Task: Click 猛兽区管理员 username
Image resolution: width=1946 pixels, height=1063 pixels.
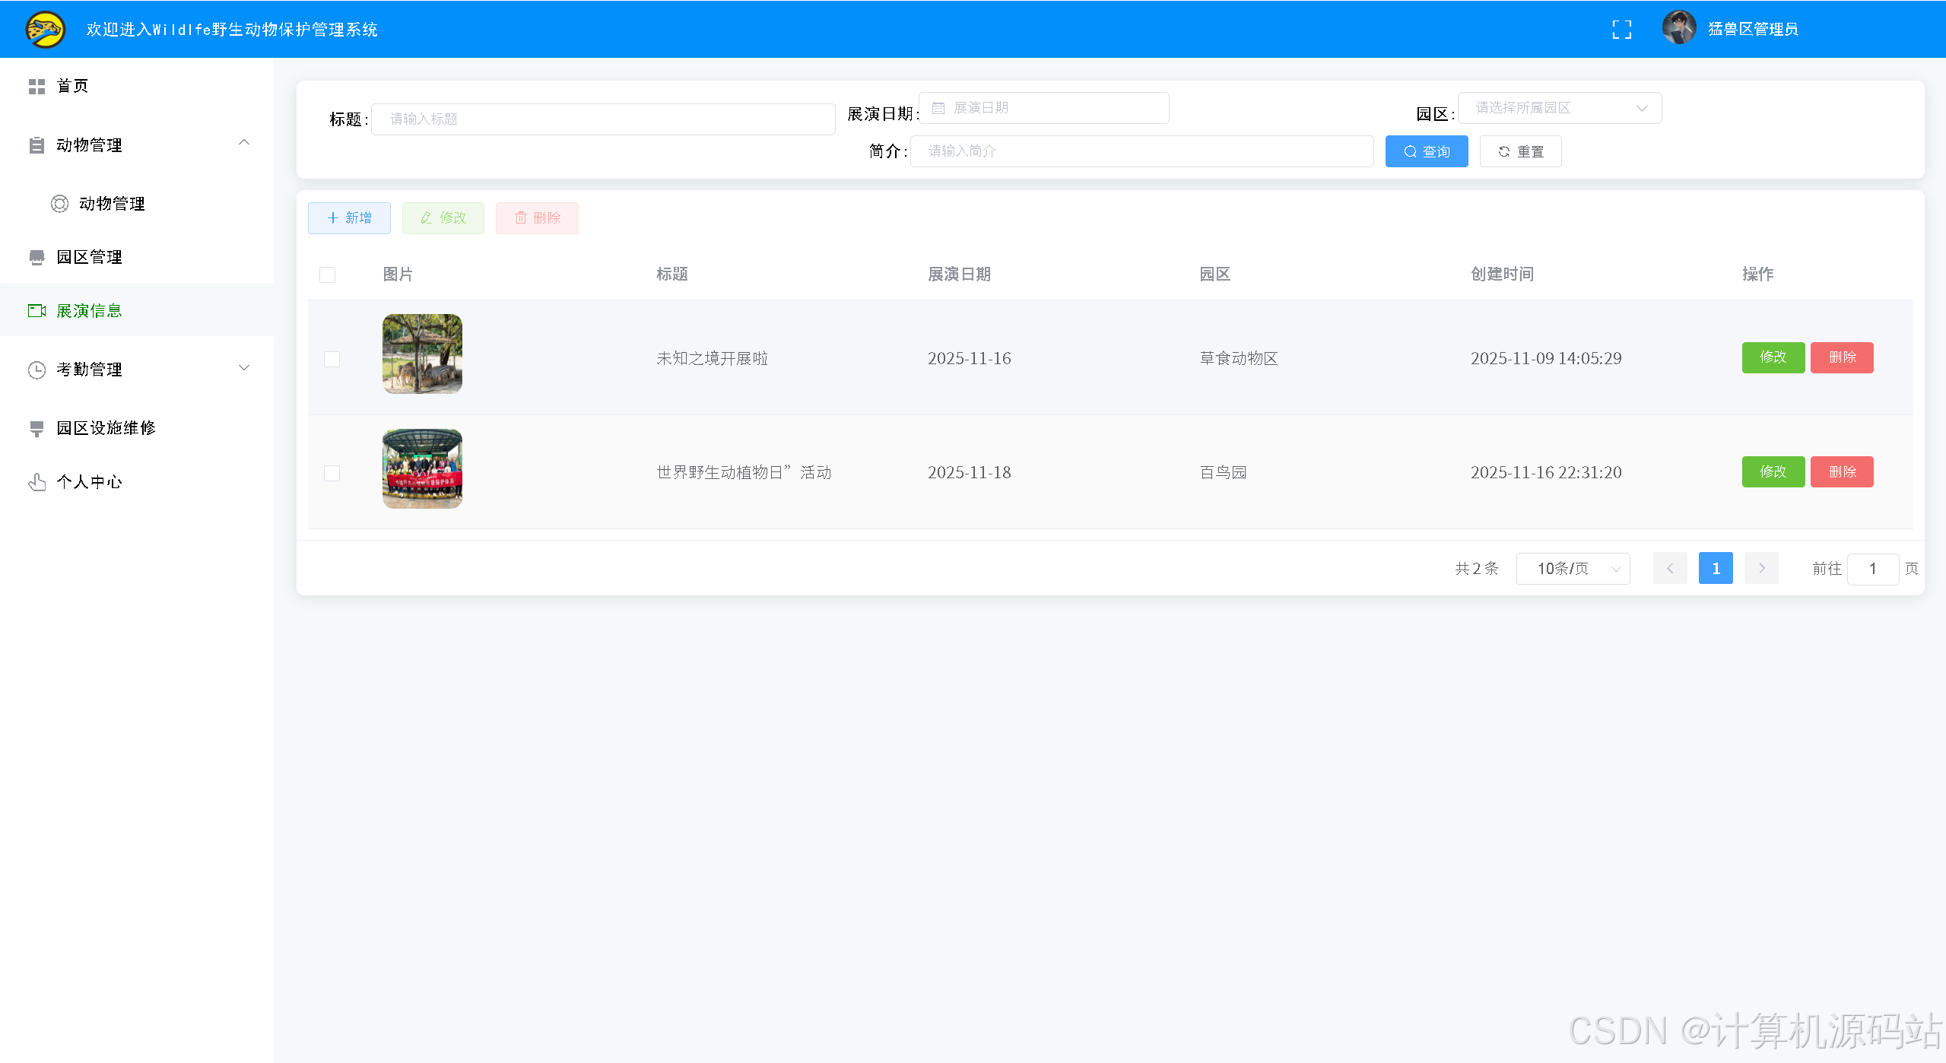Action: [x=1753, y=29]
